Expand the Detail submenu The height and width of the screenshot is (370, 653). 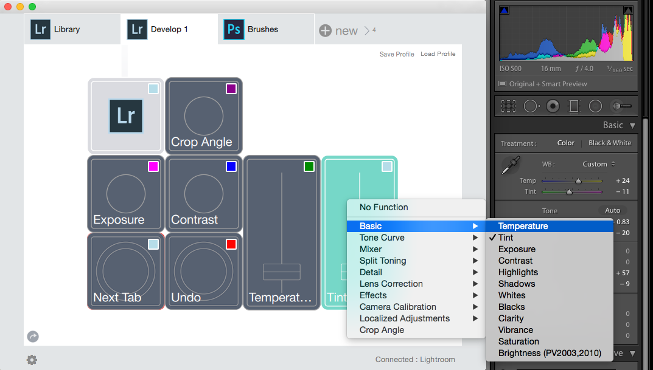click(x=416, y=272)
